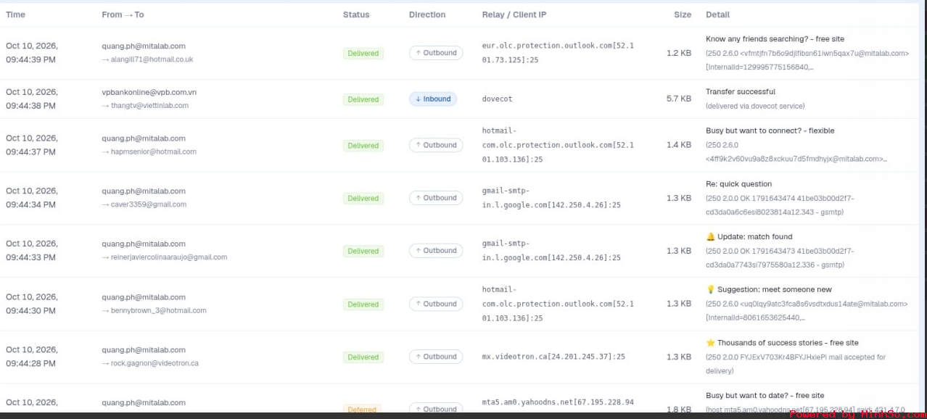Viewport: 927px width, 419px height.
Task: Click Delivered badge in hapmsenior row
Action: pos(363,146)
